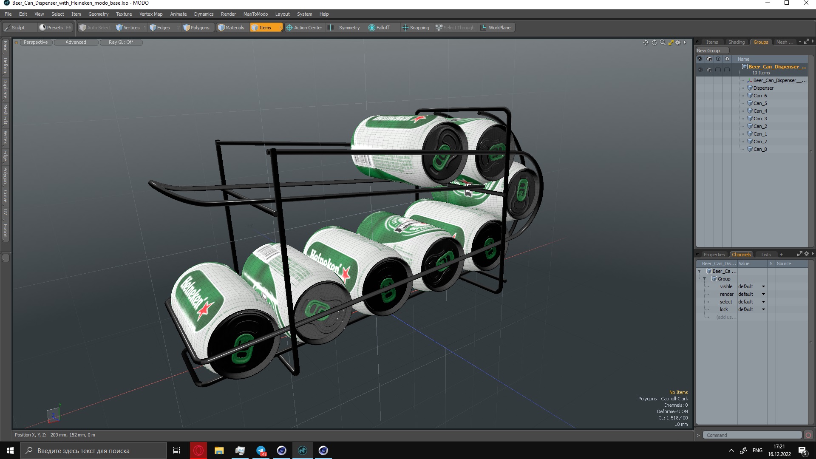Click the Windows search box
The width and height of the screenshot is (816, 459).
[x=93, y=450]
